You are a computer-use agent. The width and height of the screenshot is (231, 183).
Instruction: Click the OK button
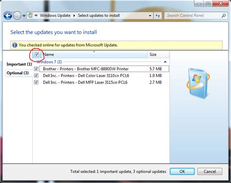coord(182,171)
